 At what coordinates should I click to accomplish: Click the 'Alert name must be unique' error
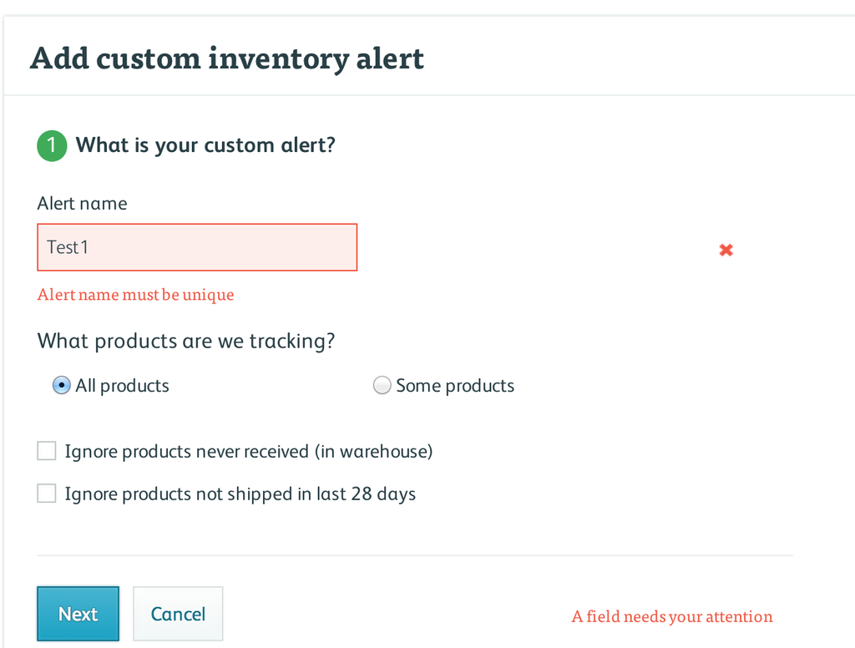[135, 295]
